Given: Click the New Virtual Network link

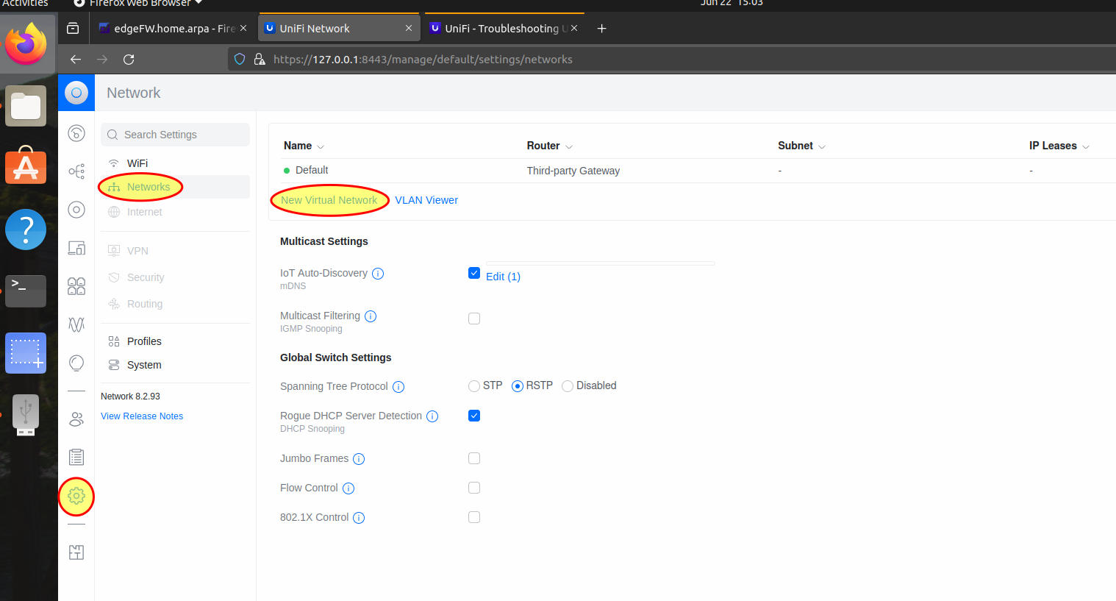Looking at the screenshot, I should [329, 200].
